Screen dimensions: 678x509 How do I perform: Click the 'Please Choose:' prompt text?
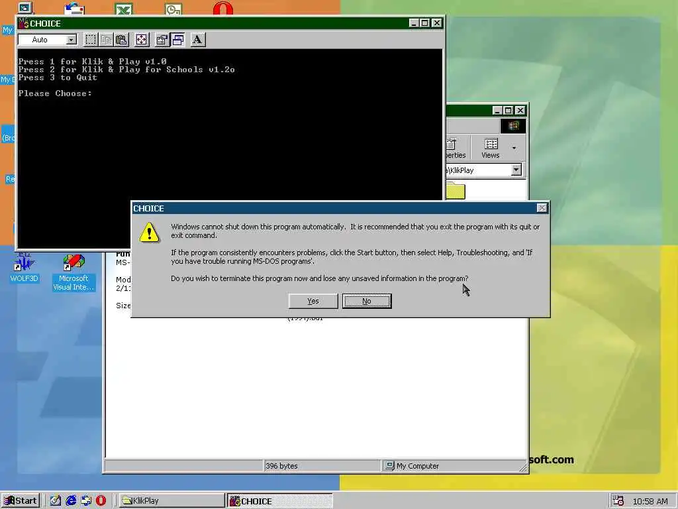pos(55,93)
